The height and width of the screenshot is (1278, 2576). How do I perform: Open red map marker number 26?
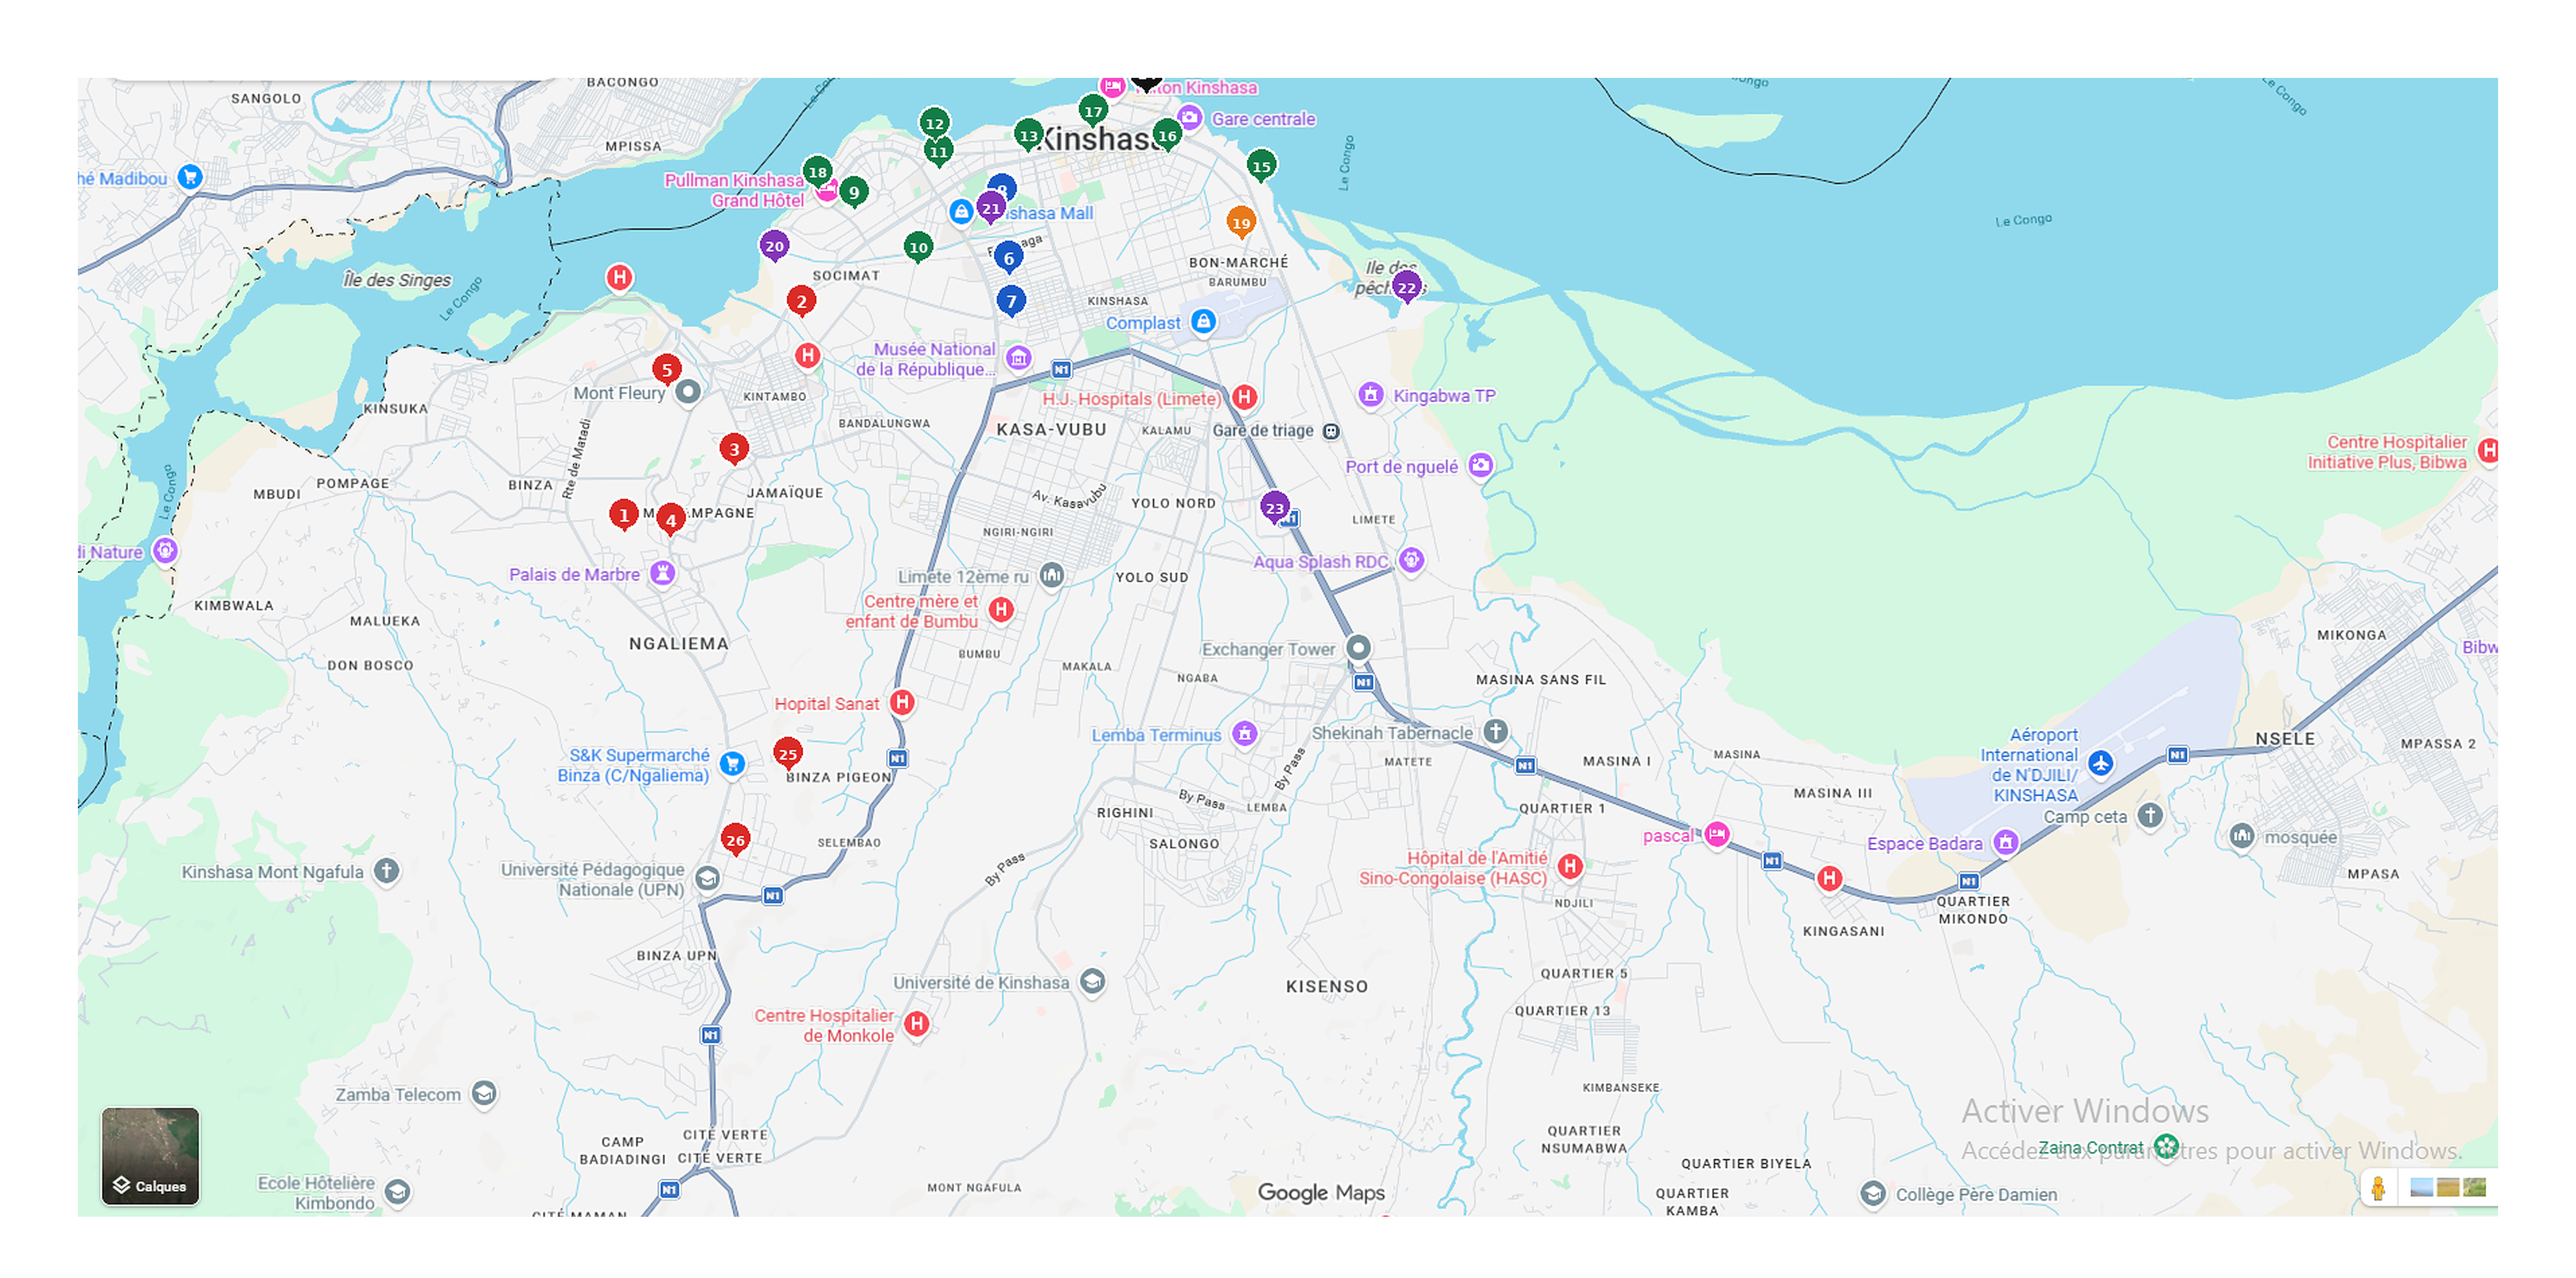point(735,840)
